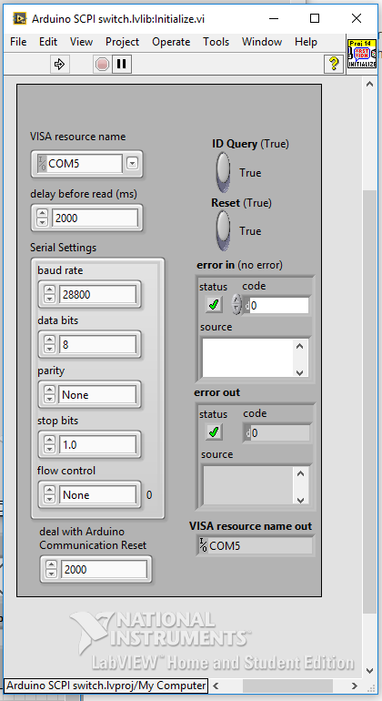This screenshot has width=382, height=701.
Task: Click the parity stepper arrows
Action: pyautogui.click(x=50, y=395)
